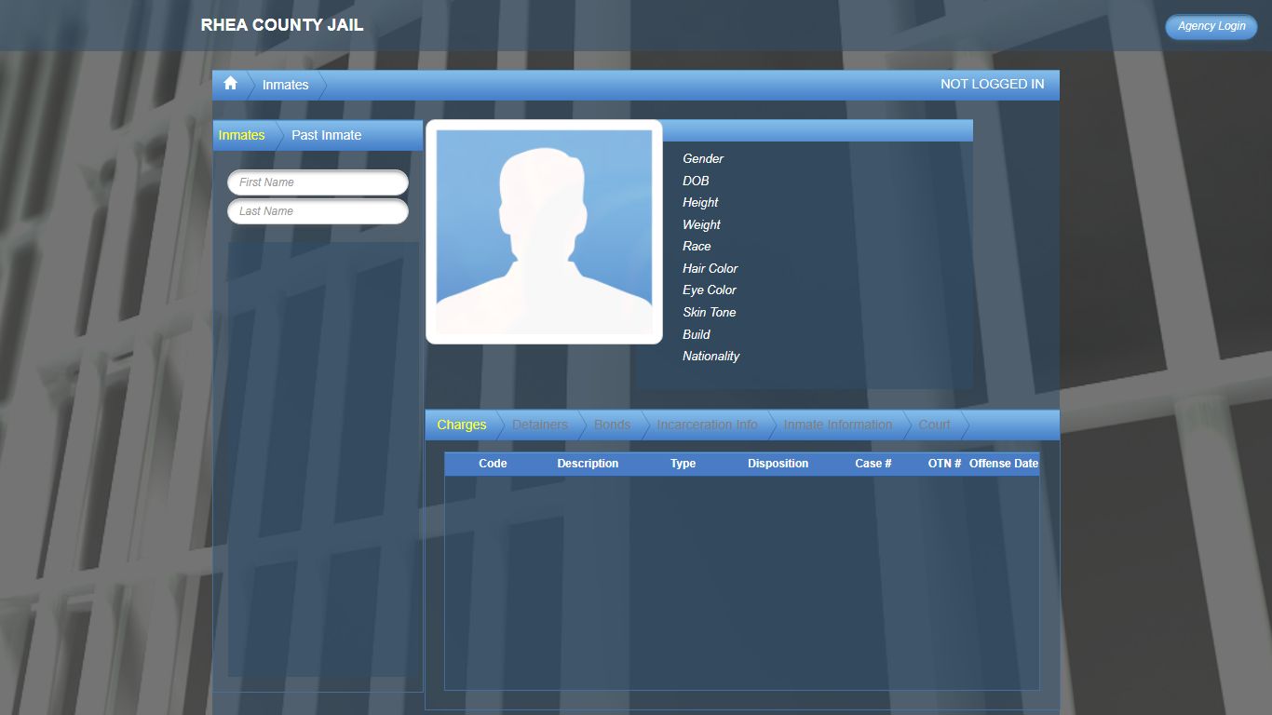Select the Charges tab
This screenshot has height=715, width=1272.
pyautogui.click(x=461, y=425)
